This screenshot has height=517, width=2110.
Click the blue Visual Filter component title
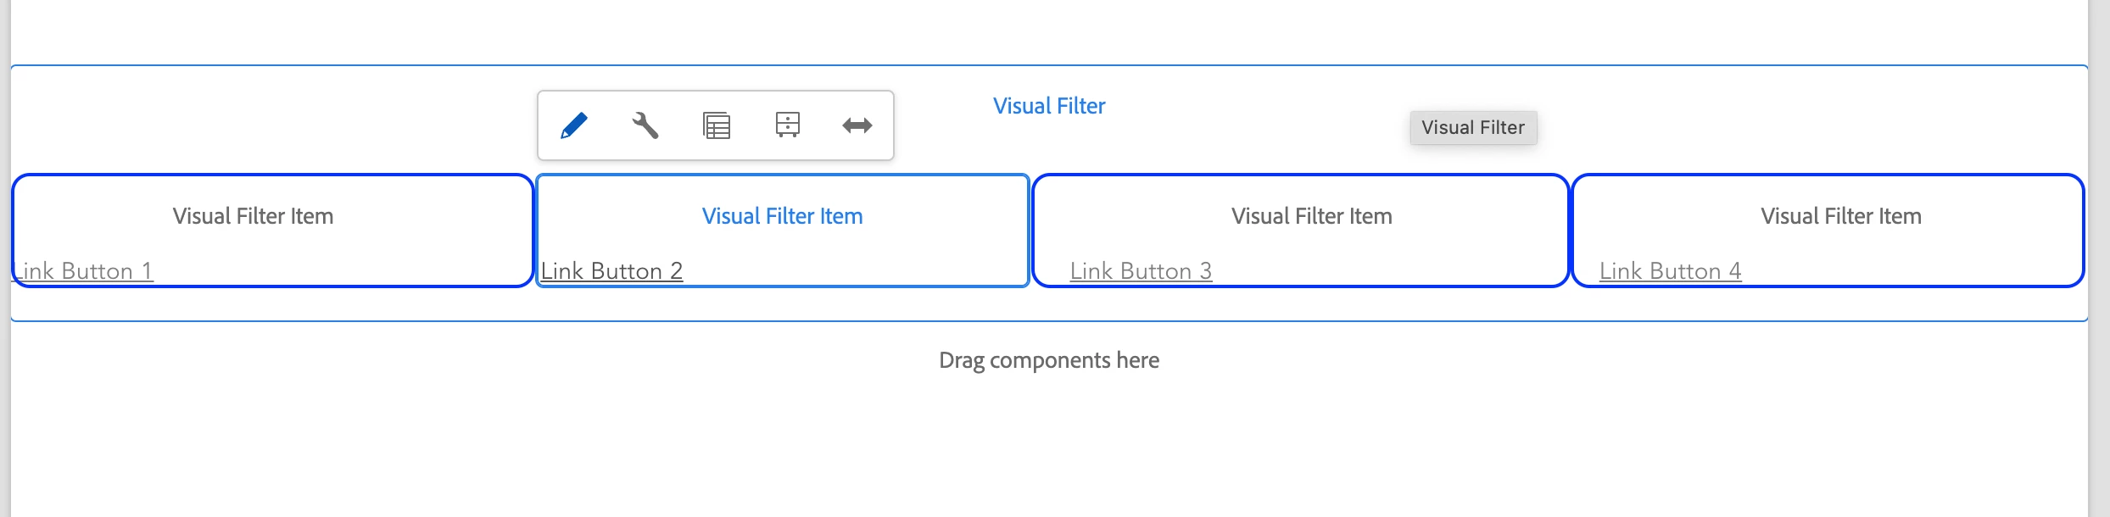point(1049,106)
